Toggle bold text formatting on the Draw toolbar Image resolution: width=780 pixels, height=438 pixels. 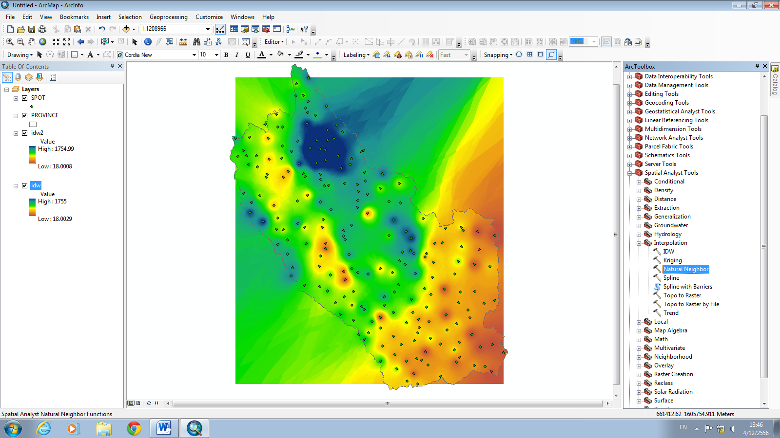coord(226,55)
